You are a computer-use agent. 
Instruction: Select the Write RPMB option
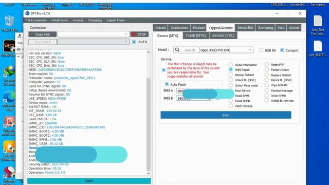[x=266, y=96]
